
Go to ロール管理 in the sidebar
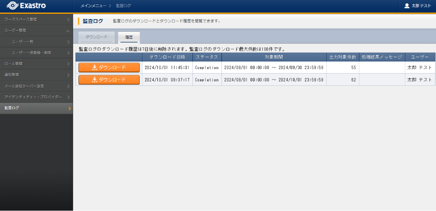[36, 63]
